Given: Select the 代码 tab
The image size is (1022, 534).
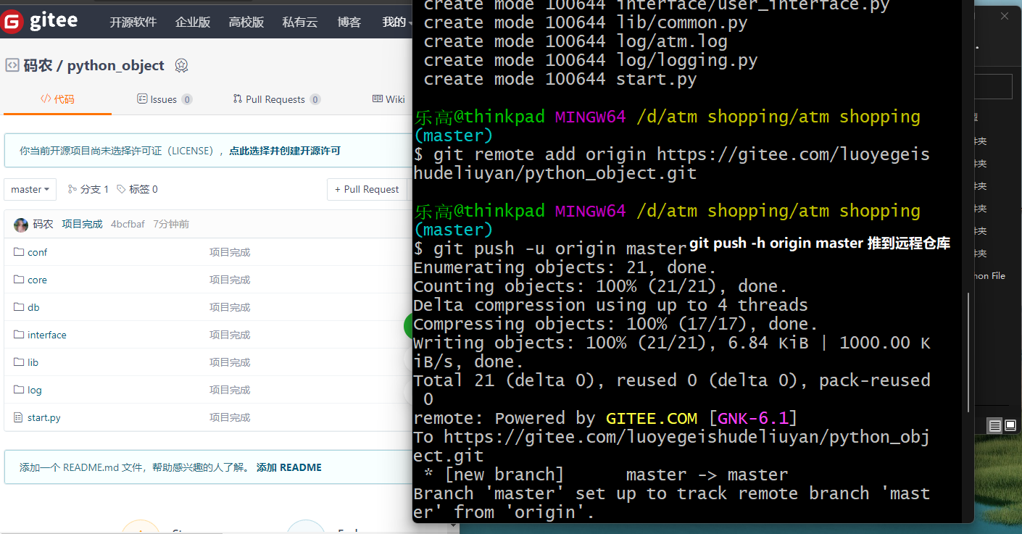Looking at the screenshot, I should click(x=57, y=99).
